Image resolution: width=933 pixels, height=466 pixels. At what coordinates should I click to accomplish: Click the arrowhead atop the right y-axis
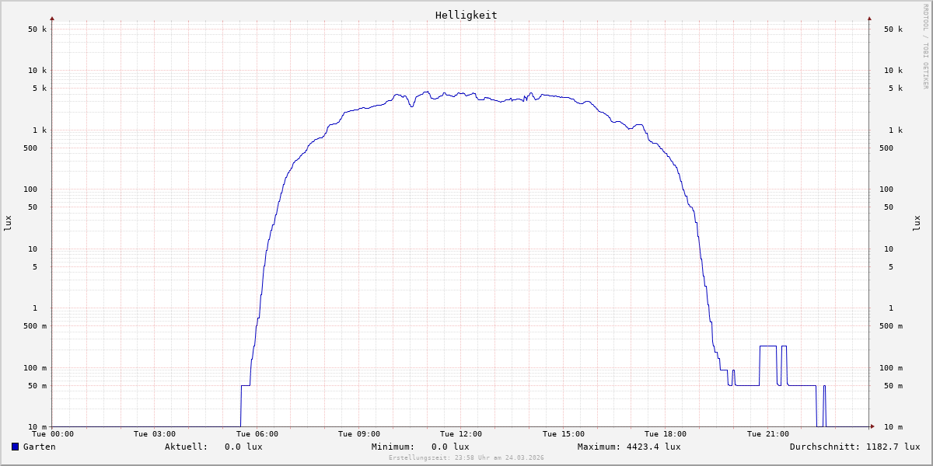[x=869, y=18]
